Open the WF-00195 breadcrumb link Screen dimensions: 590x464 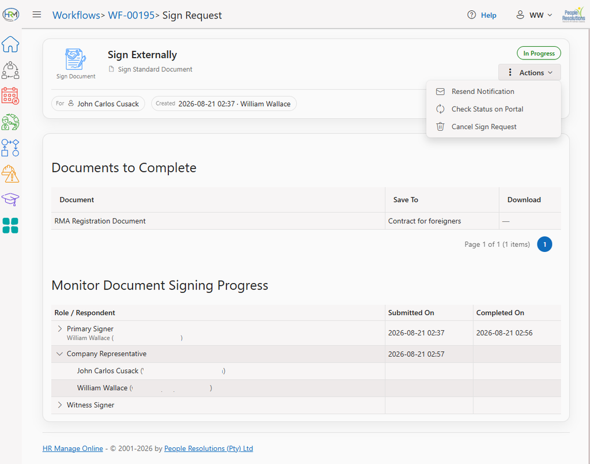[x=131, y=15]
